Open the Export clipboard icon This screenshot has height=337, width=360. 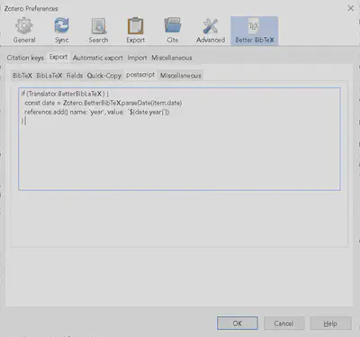[135, 26]
